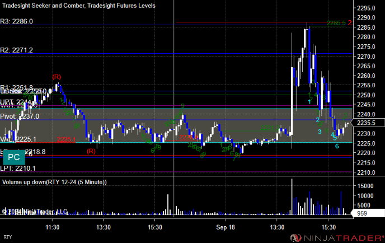Click the 2215.0 price axis label
This screenshot has width=385, height=243.
pyautogui.click(x=366, y=163)
